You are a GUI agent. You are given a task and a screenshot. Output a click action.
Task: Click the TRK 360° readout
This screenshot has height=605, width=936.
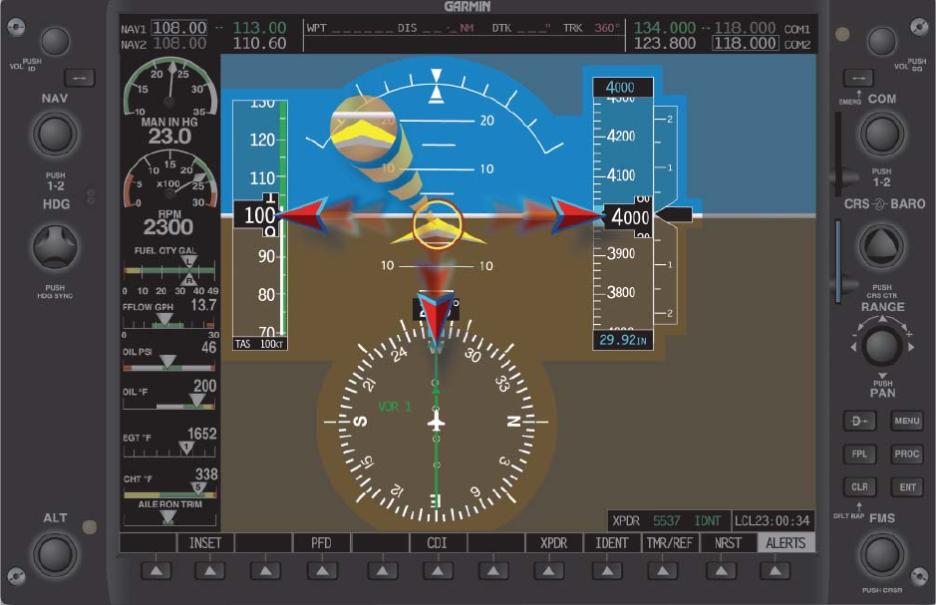click(x=591, y=28)
